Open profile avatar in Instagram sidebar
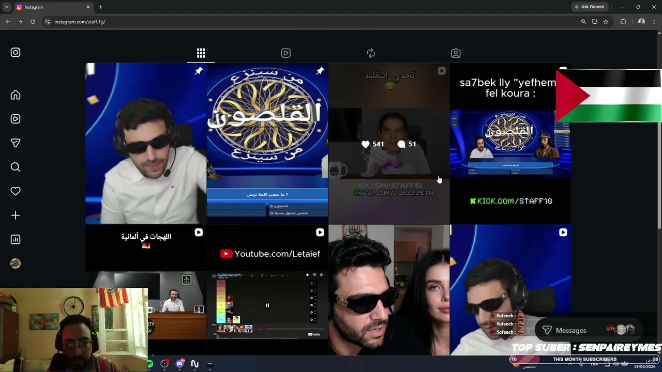 (x=16, y=263)
